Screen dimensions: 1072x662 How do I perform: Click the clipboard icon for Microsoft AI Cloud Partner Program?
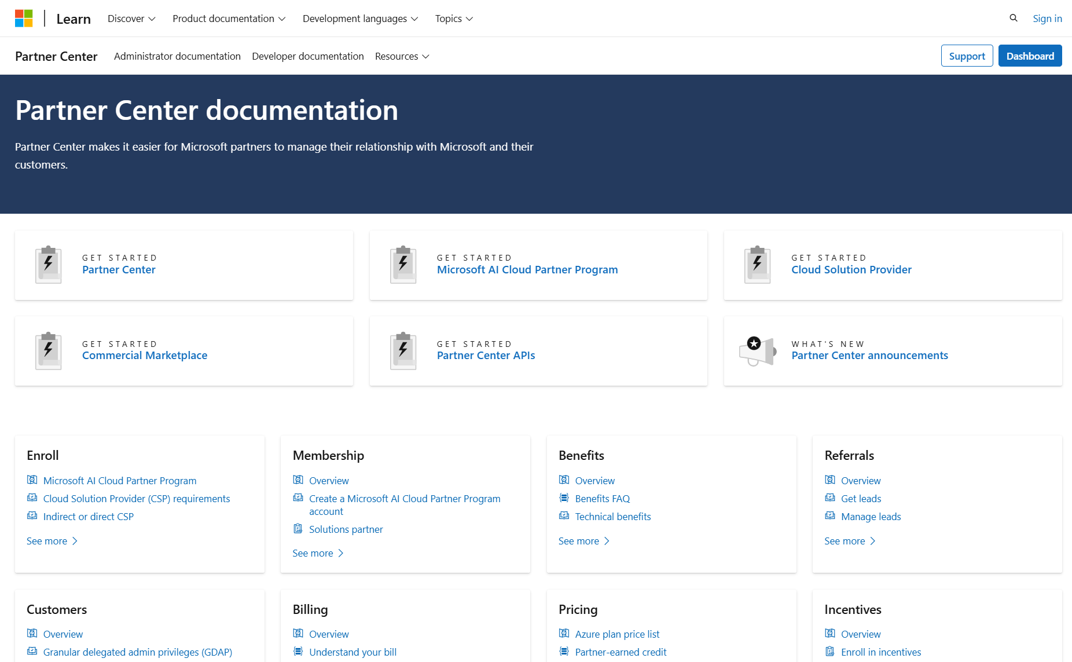[x=403, y=265]
